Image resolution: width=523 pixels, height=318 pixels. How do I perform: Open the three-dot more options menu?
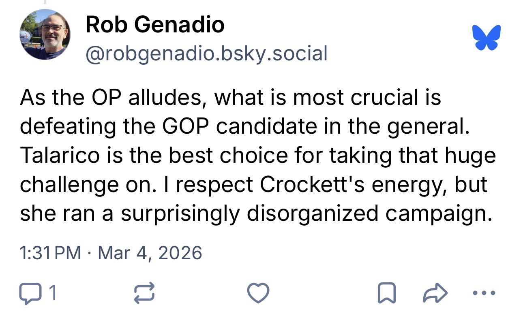(484, 293)
